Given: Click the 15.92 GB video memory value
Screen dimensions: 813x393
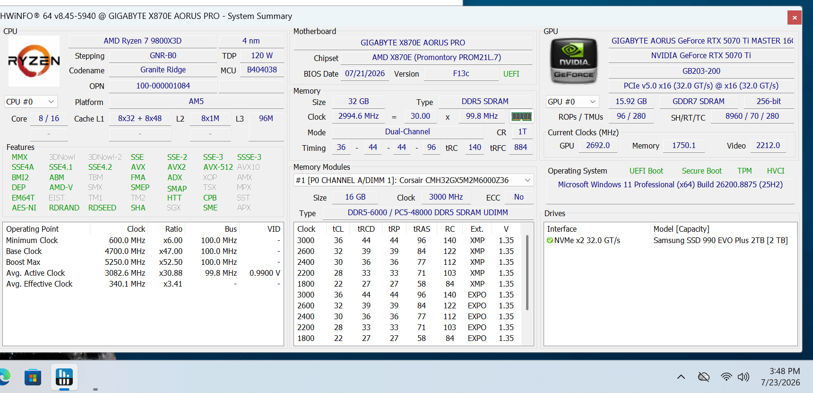Looking at the screenshot, I should tap(631, 102).
